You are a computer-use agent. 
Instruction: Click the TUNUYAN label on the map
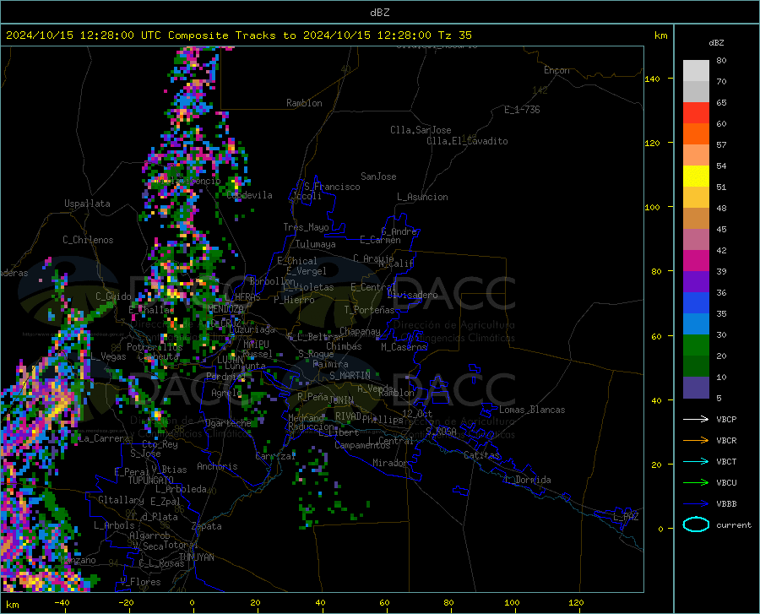coord(196,557)
